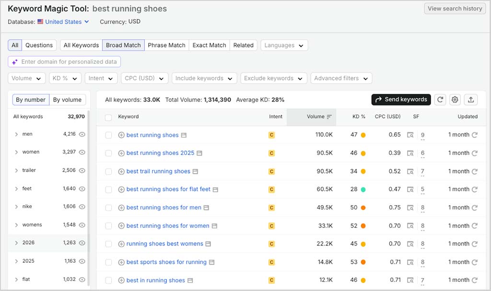Click the sparkle icon in domain field
This screenshot has height=291, width=491.
tap(15, 62)
